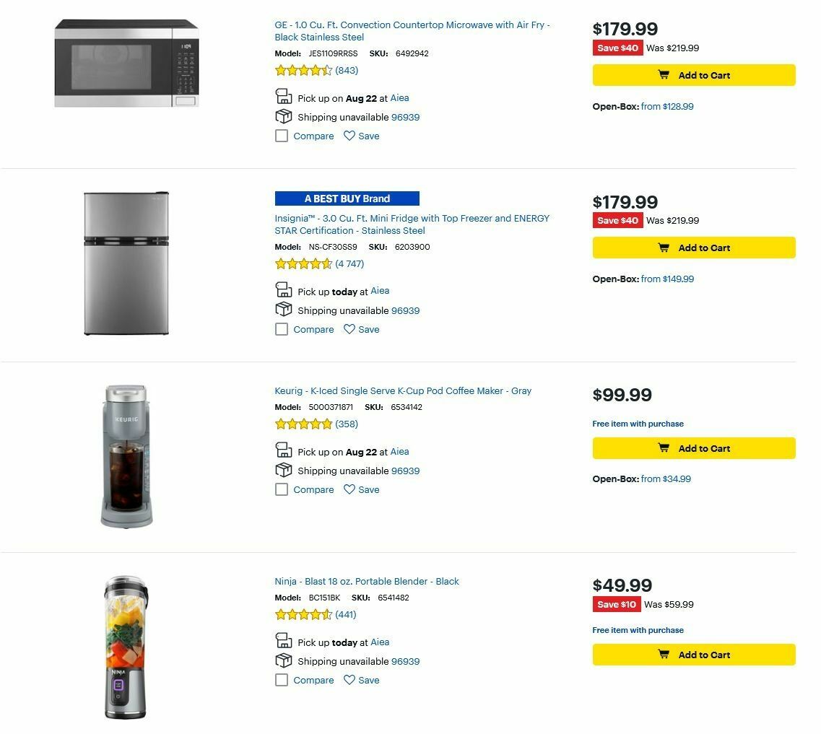Toggle Save heart for Keurig coffee maker
821x734 pixels.
pos(349,489)
